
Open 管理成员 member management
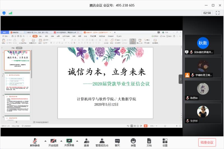pyautogui.click(x=102, y=142)
